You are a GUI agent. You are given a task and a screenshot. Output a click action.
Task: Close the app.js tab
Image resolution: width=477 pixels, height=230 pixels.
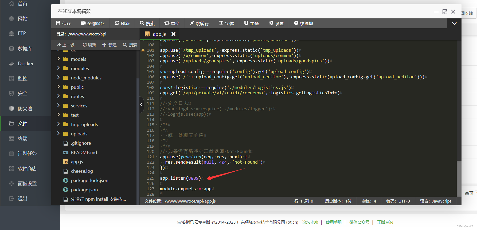(x=173, y=34)
